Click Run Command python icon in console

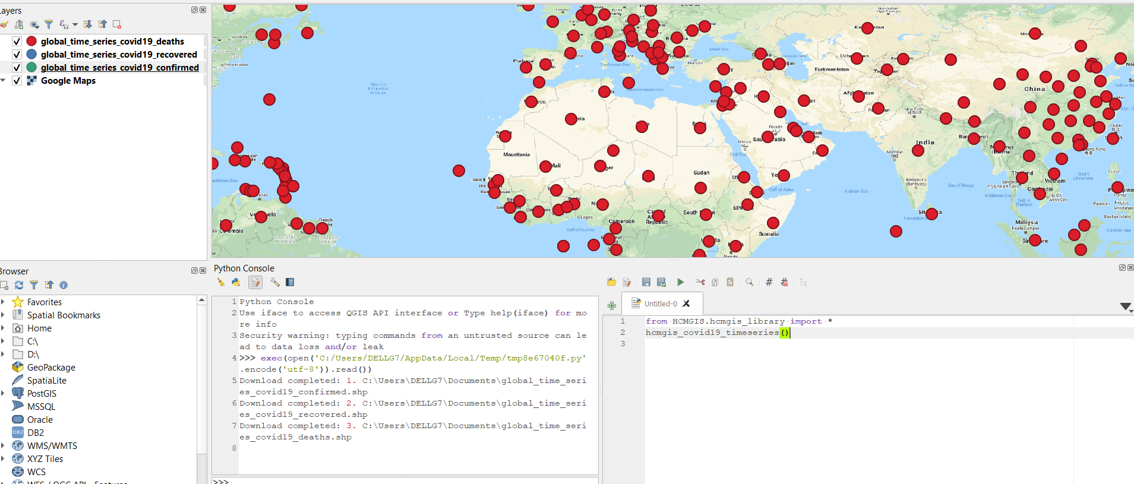[x=236, y=283]
